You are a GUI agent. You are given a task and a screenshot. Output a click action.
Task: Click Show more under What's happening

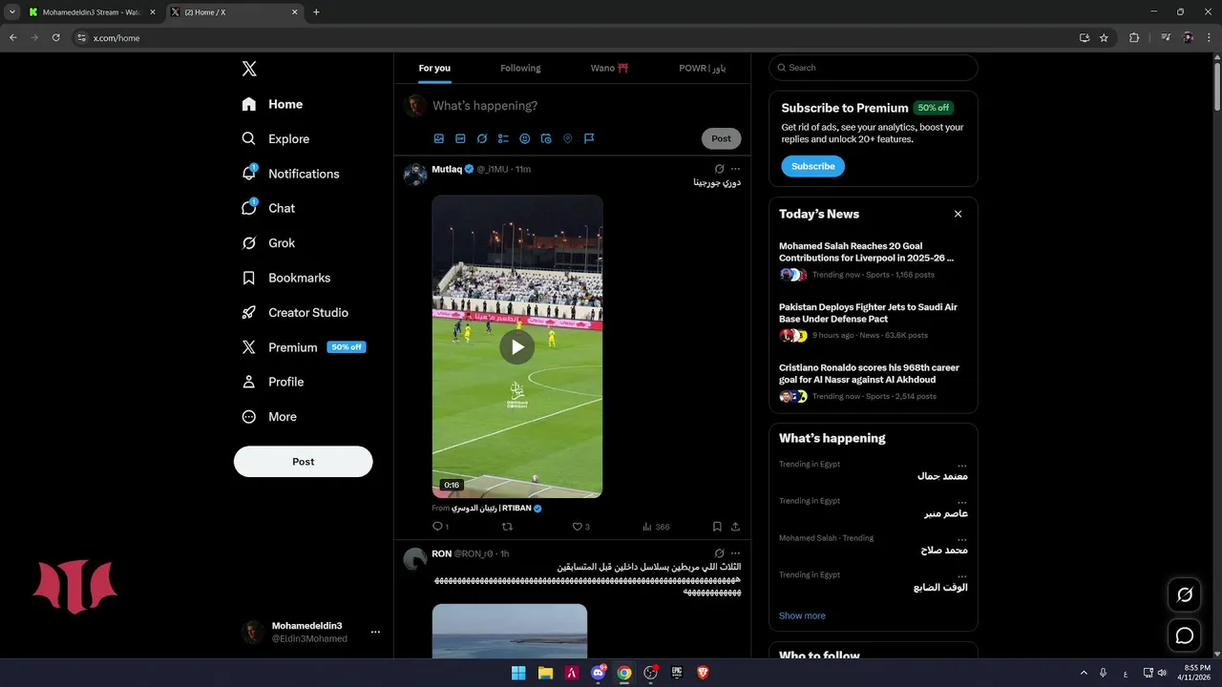point(802,615)
